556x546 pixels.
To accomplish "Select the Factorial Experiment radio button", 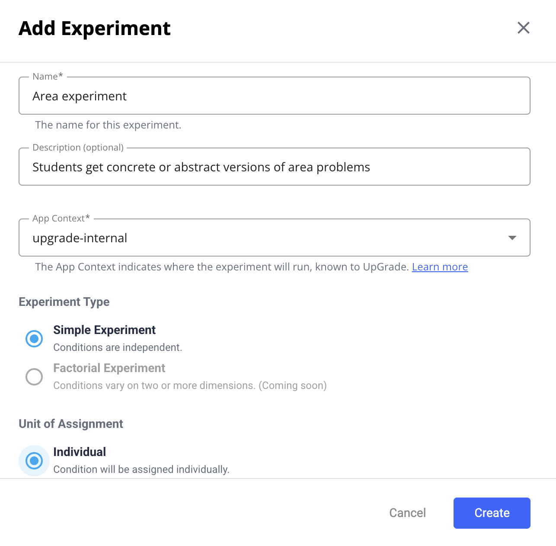I will coord(34,376).
